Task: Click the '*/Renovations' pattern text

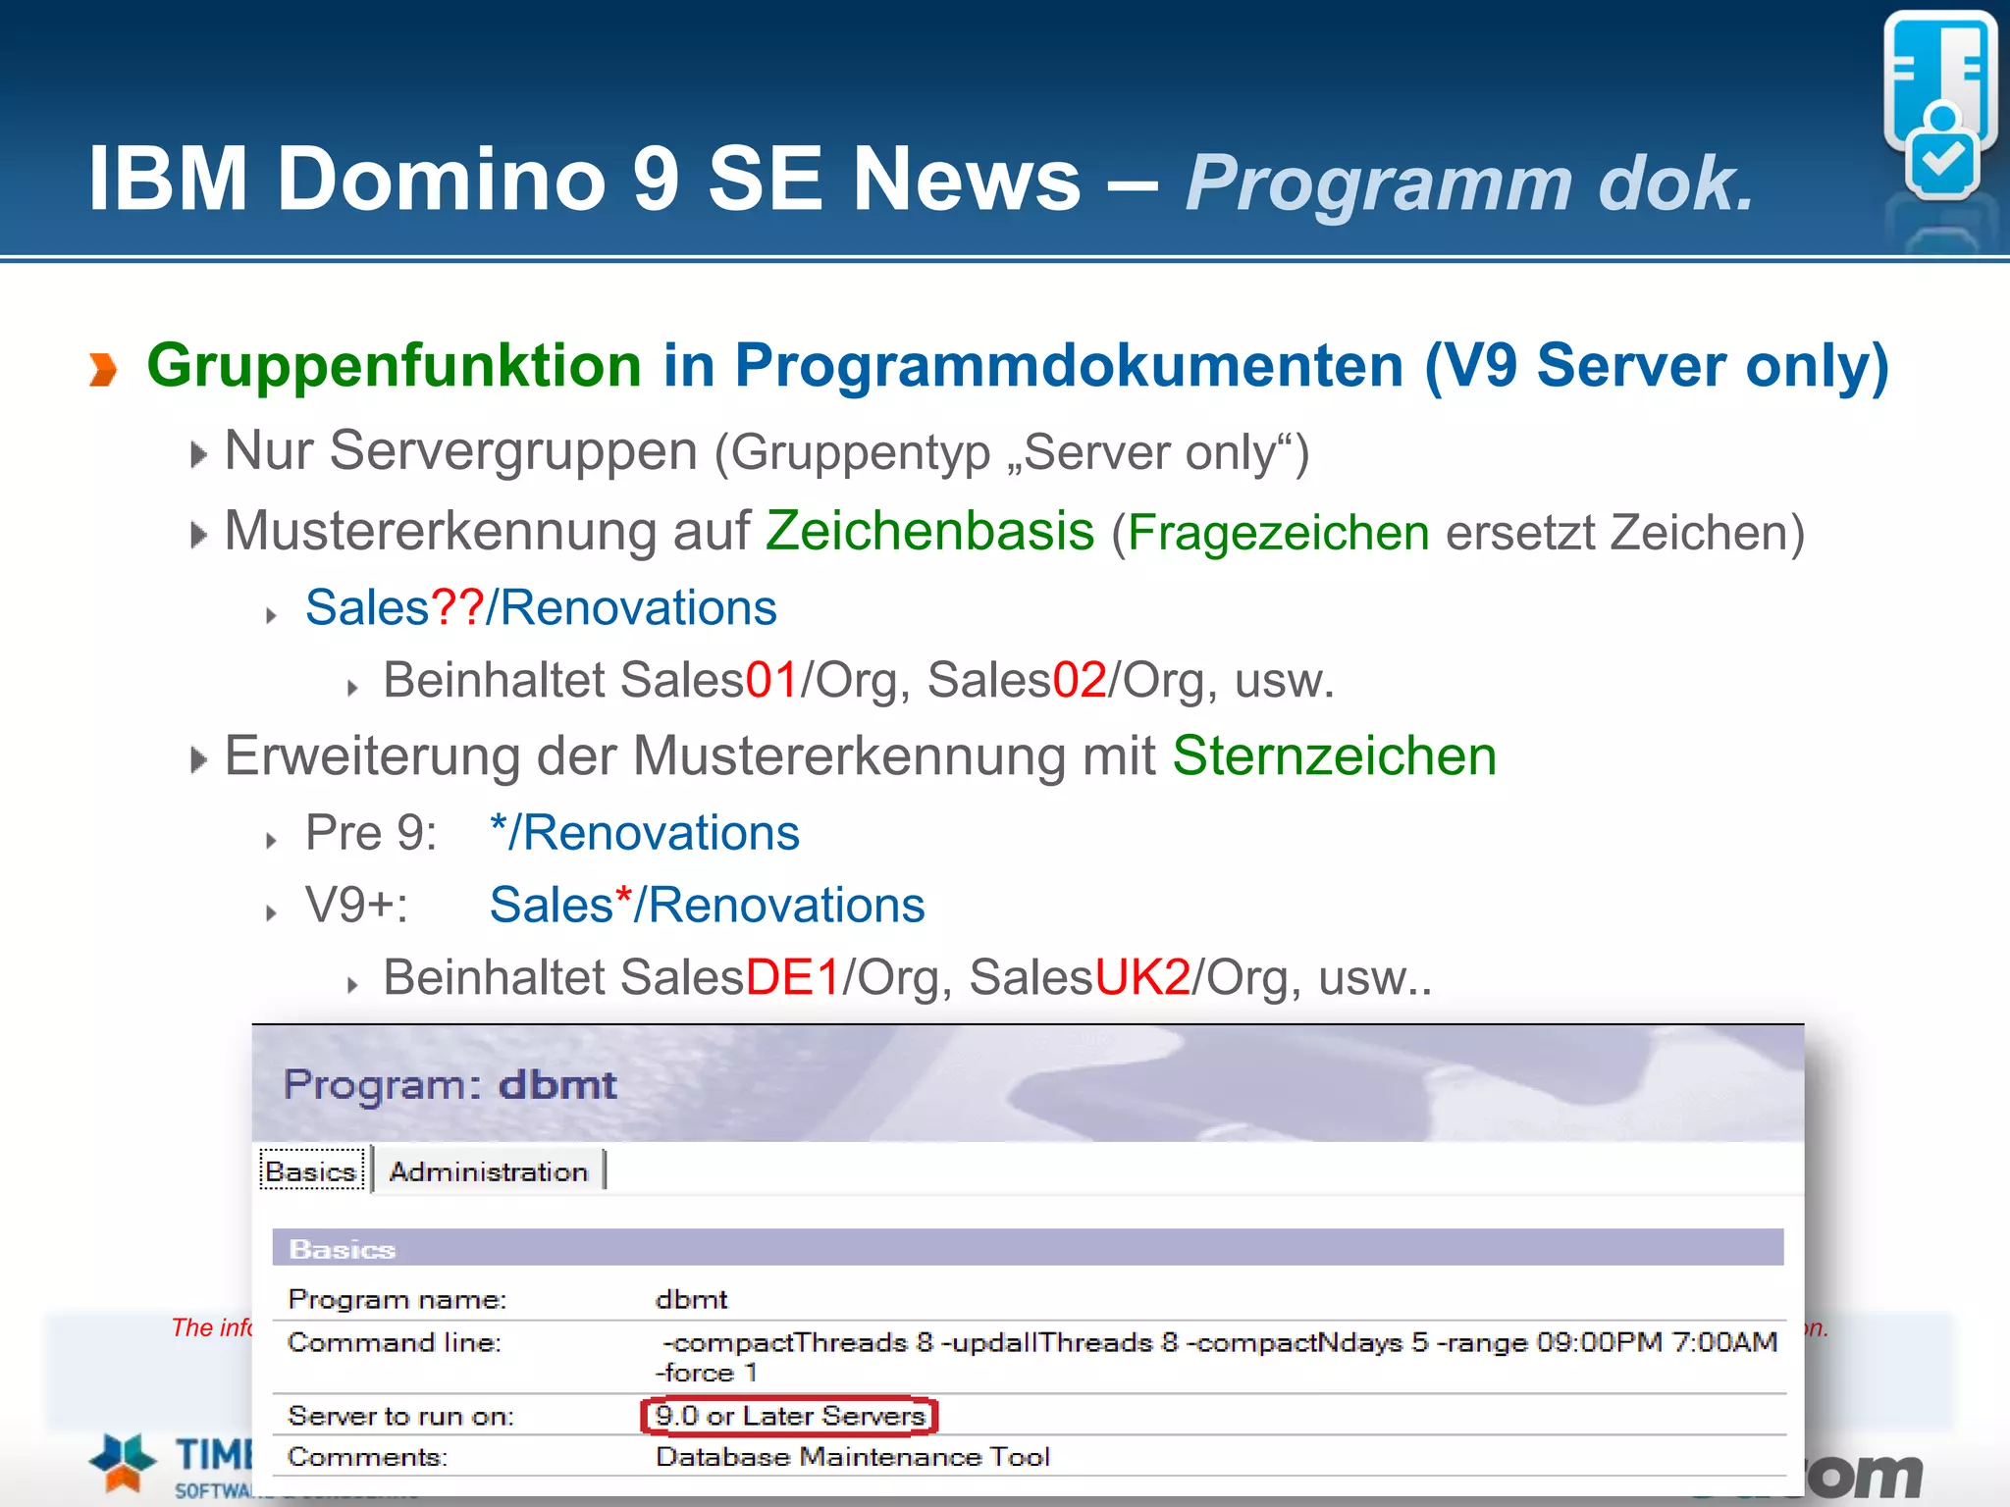Action: pos(645,833)
